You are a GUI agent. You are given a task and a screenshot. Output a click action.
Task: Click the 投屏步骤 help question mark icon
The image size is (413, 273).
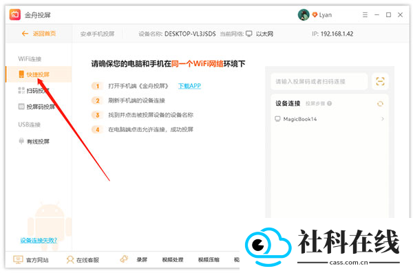point(329,103)
